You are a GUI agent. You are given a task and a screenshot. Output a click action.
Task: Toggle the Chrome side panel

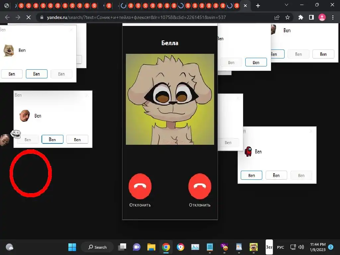coord(311,17)
